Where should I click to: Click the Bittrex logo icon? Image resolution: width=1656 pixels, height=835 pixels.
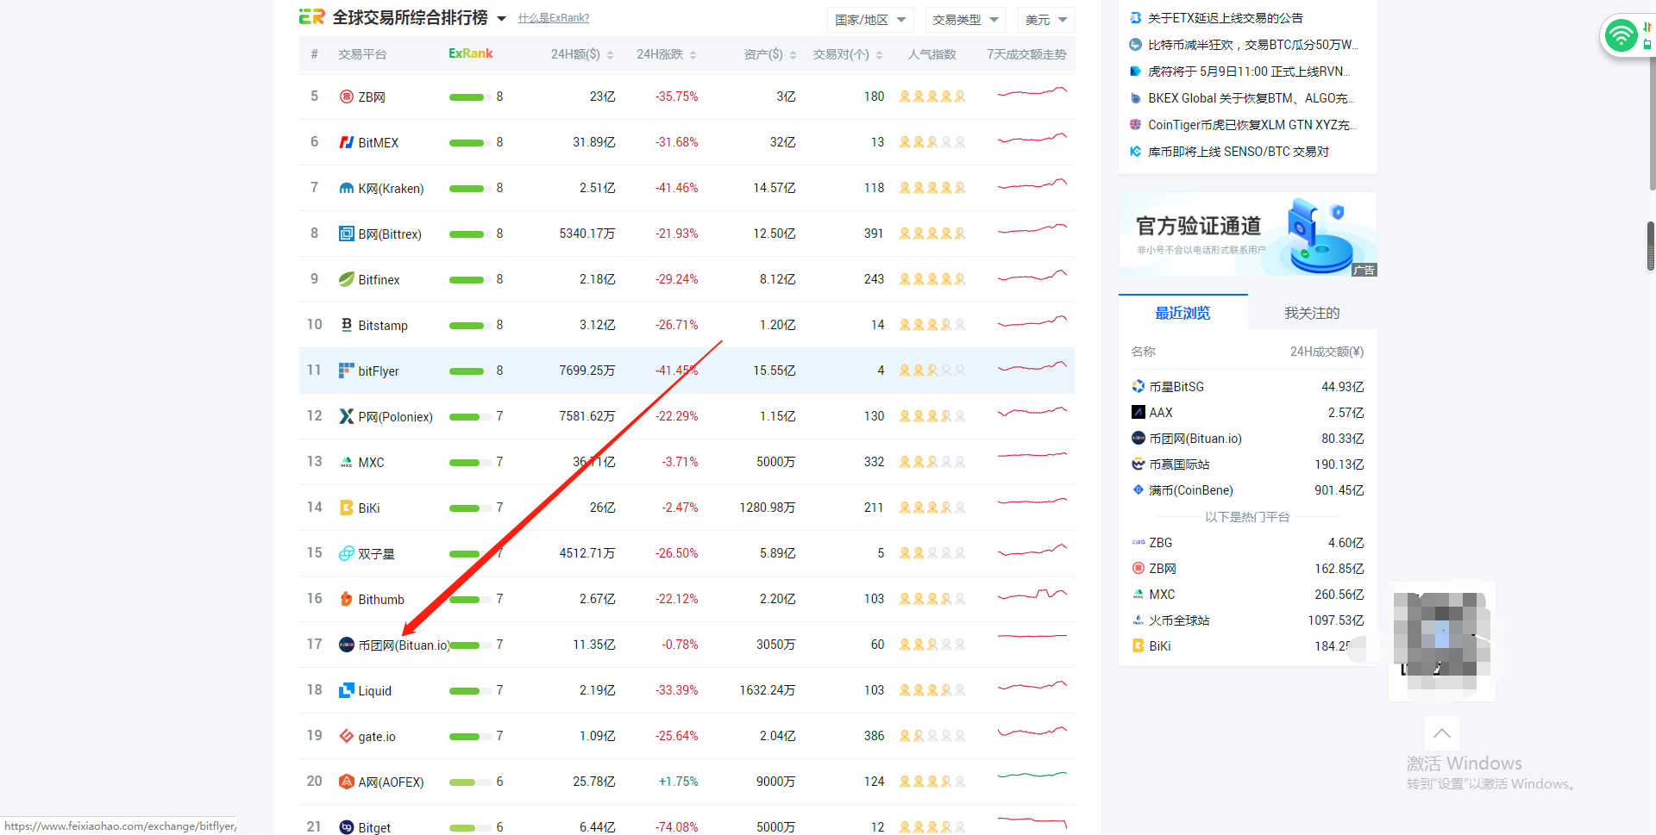pyautogui.click(x=346, y=234)
